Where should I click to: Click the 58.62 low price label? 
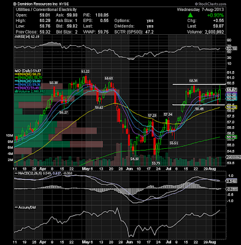click(99, 108)
